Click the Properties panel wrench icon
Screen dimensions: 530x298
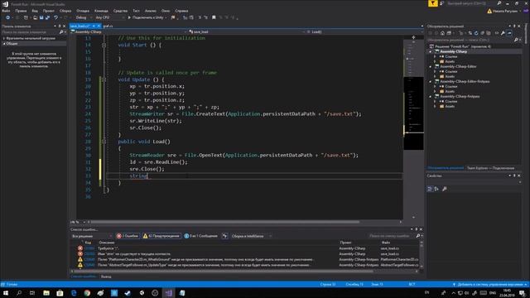point(445,189)
